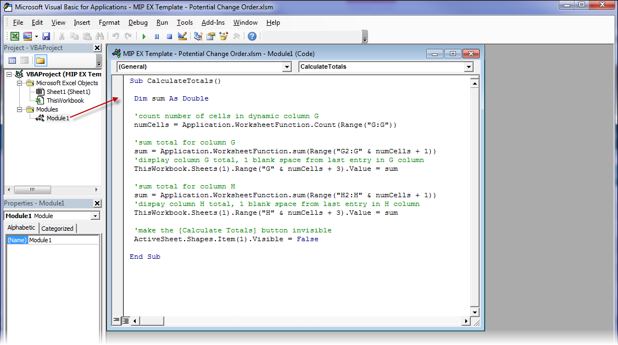Open the CalculateTotals procedure dropdown
618x345 pixels.
(469, 66)
